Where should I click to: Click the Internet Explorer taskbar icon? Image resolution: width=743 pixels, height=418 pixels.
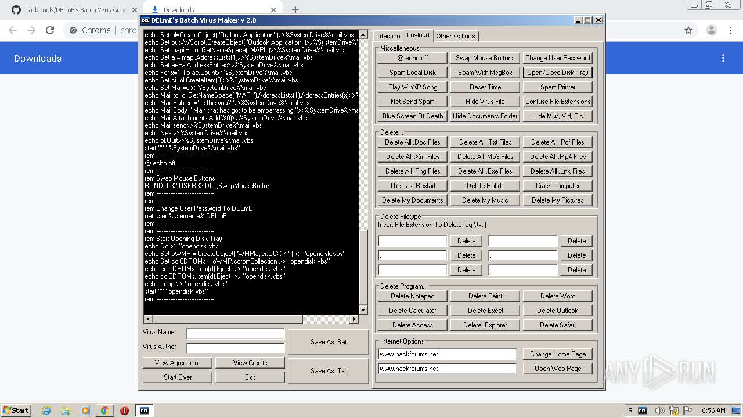46,410
